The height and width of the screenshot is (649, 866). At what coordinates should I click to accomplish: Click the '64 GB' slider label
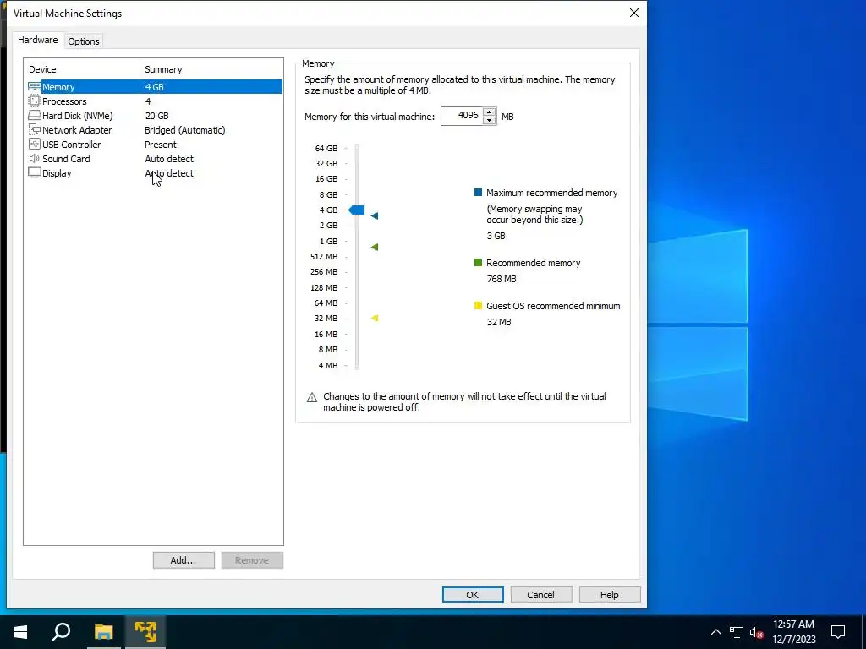[x=326, y=148]
